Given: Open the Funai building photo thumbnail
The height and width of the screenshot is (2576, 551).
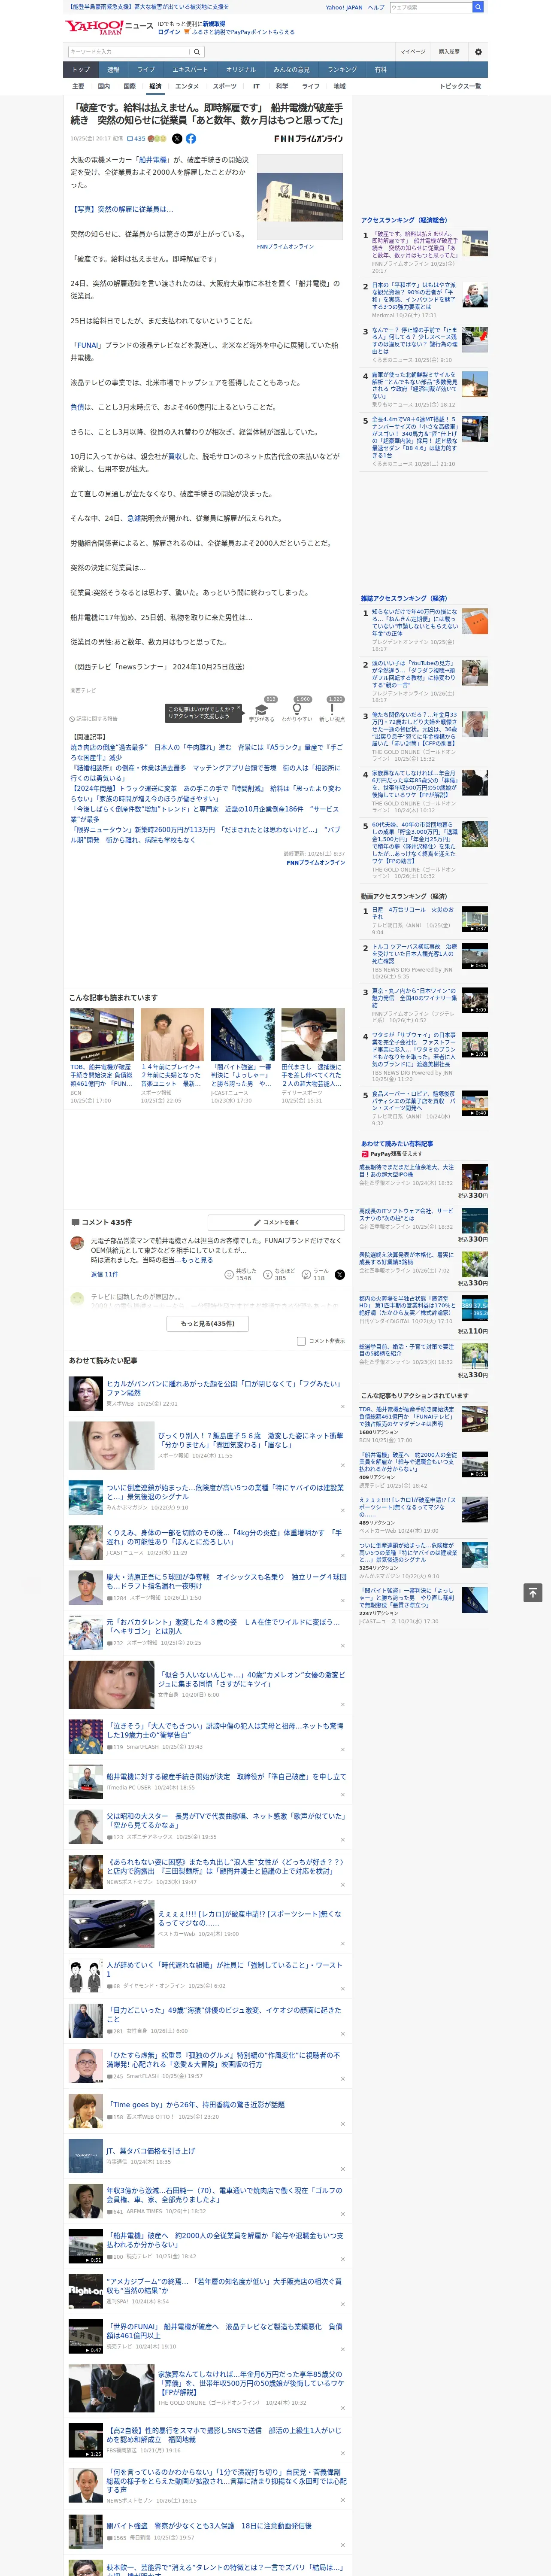Looking at the screenshot, I should point(300,197).
